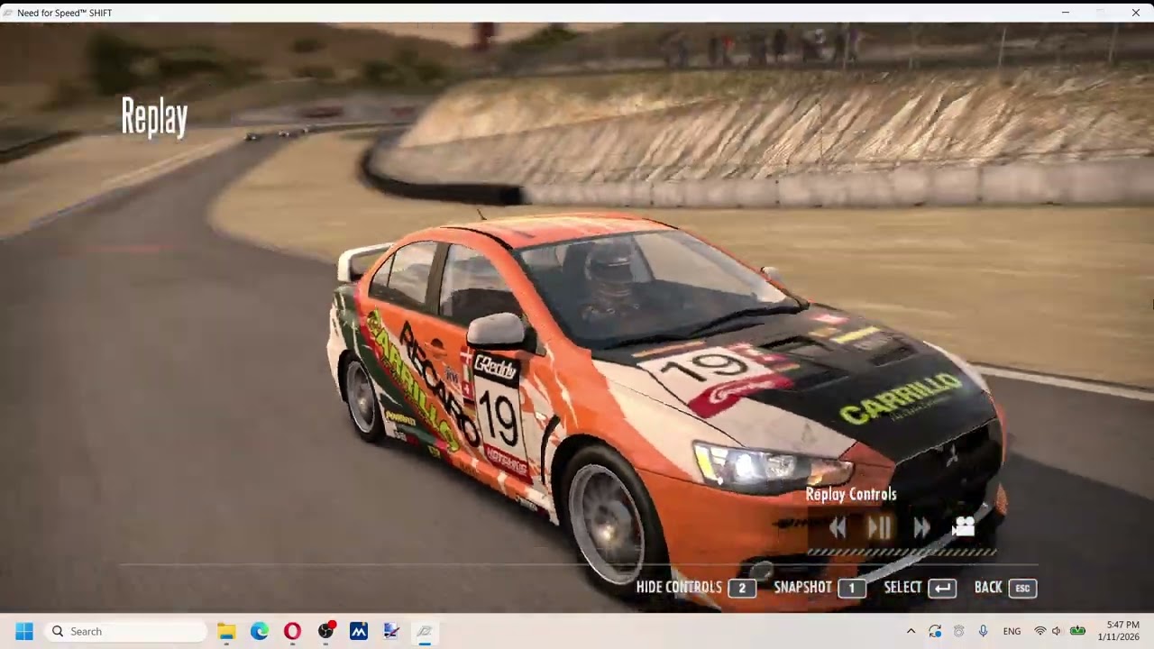1154x649 pixels.
Task: Open the monitor-with-pen app on taskbar
Action: 391,631
